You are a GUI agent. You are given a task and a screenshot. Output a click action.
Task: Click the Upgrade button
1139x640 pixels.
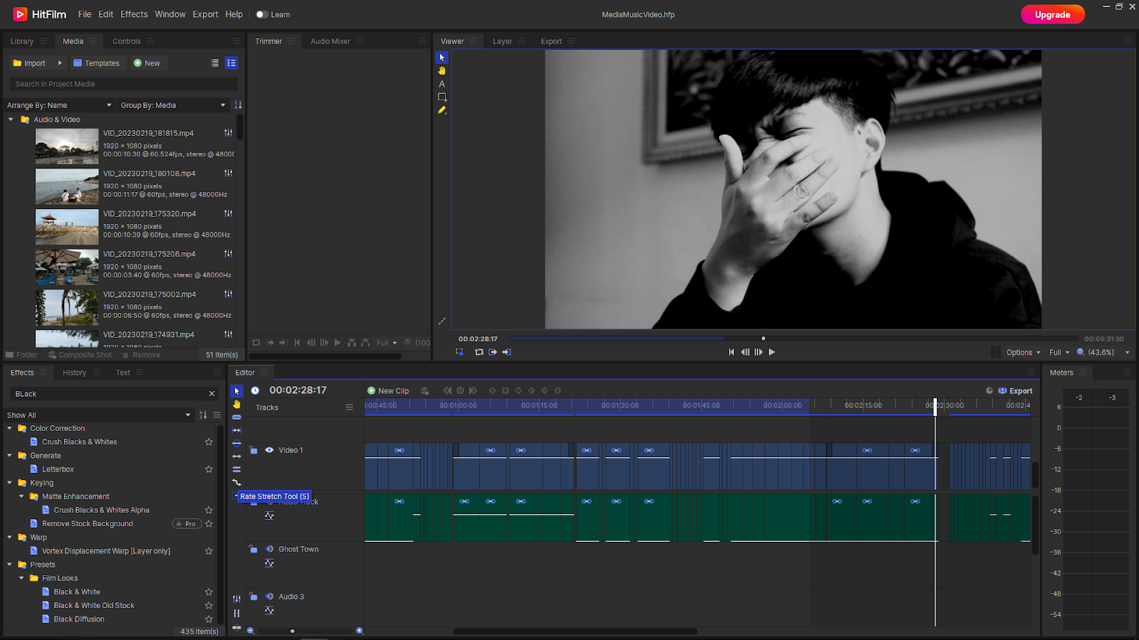[x=1052, y=14]
